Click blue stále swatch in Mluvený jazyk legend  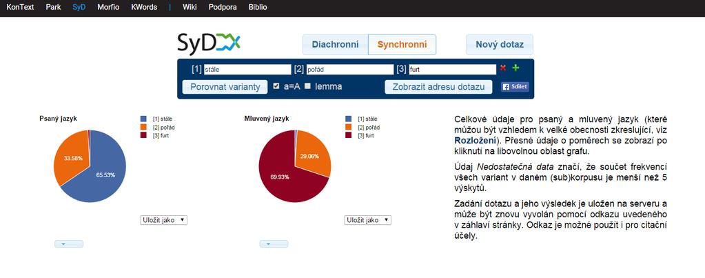pos(349,119)
